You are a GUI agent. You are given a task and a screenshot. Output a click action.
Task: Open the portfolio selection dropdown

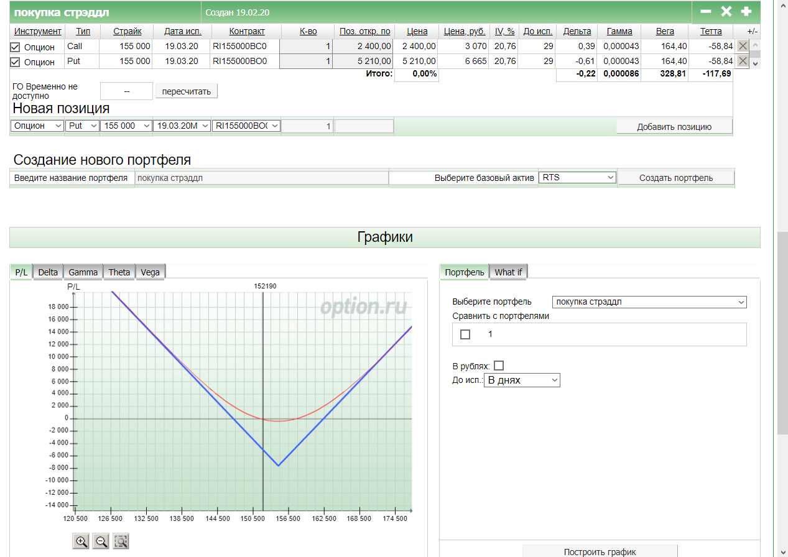tap(649, 302)
